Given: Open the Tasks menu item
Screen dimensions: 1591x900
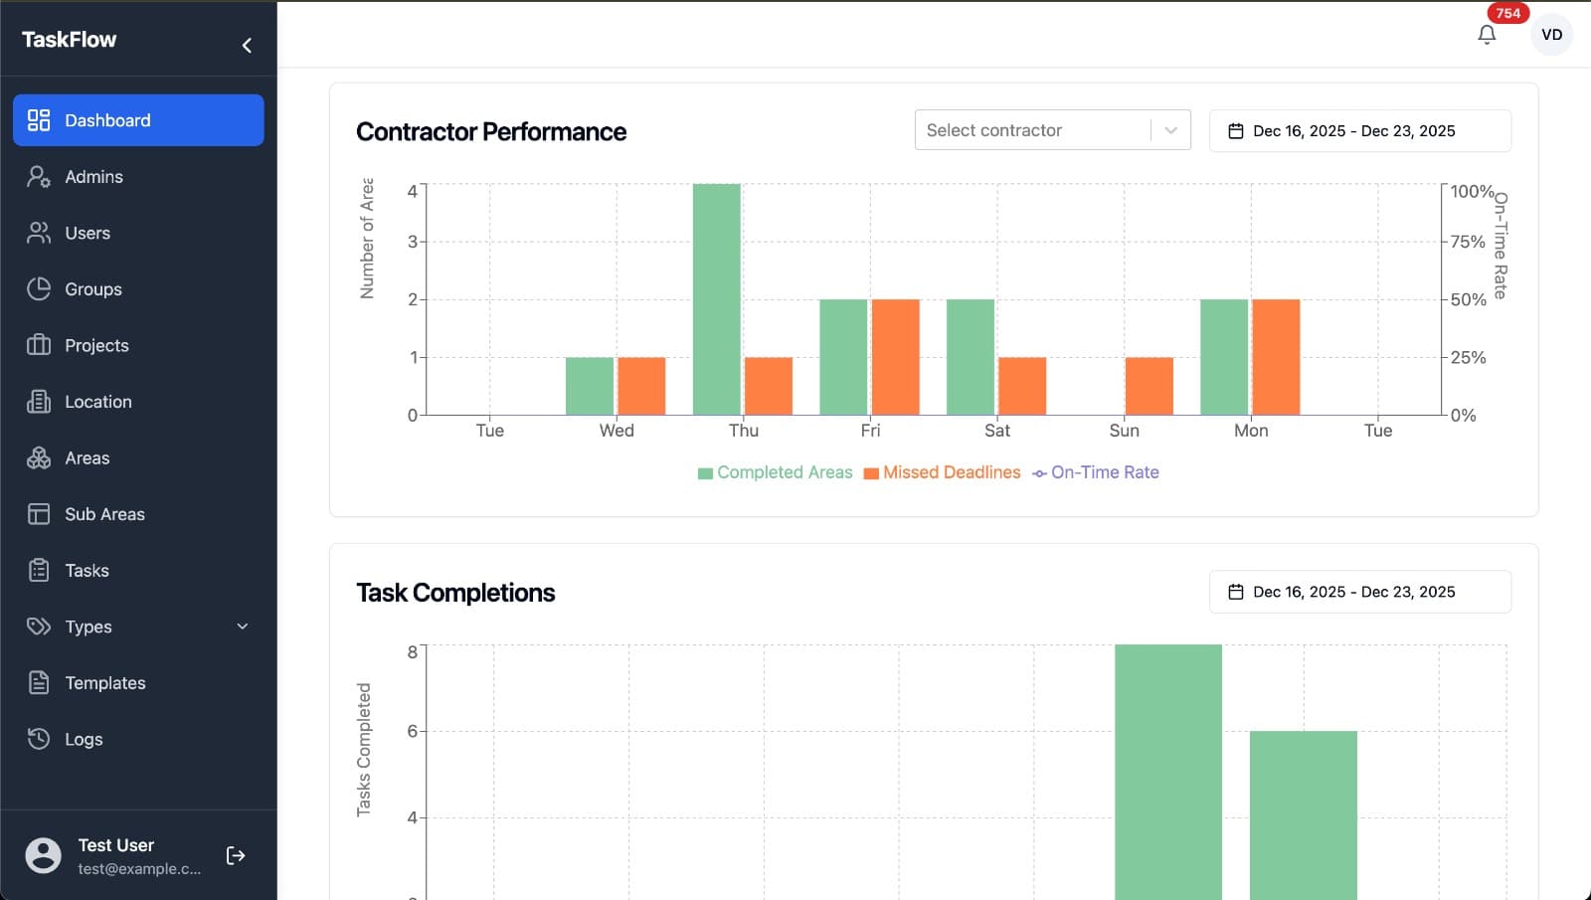Looking at the screenshot, I should tap(88, 571).
